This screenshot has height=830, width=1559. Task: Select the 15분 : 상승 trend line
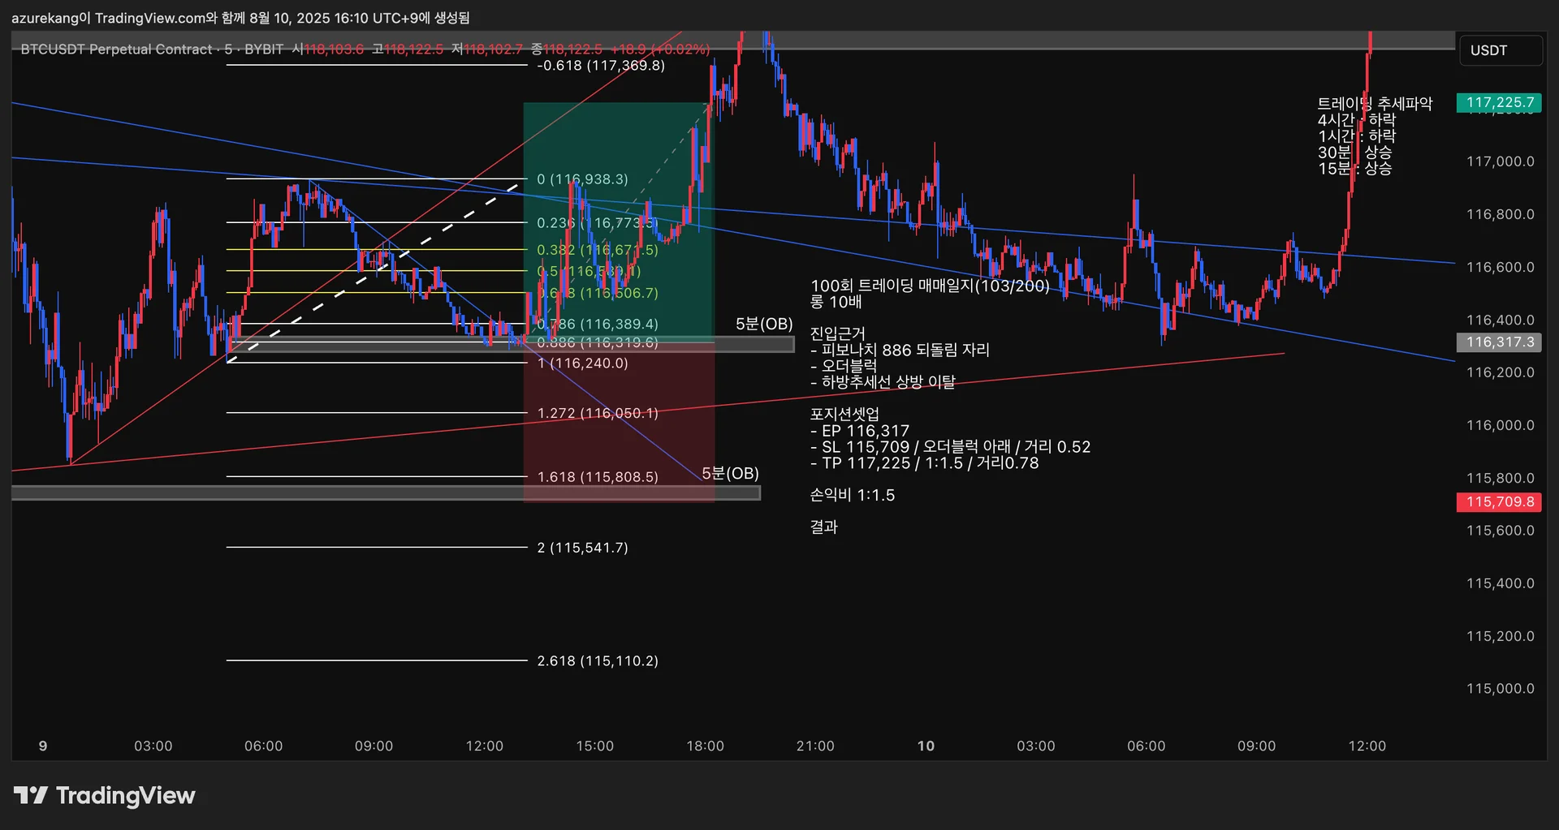point(1354,169)
